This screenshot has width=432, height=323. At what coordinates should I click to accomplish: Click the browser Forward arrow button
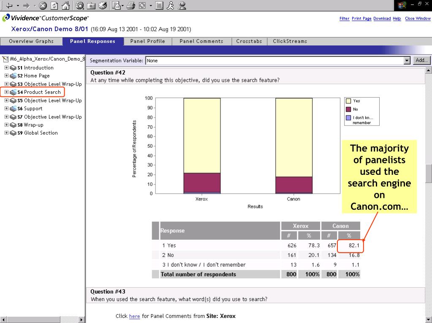point(27,5)
